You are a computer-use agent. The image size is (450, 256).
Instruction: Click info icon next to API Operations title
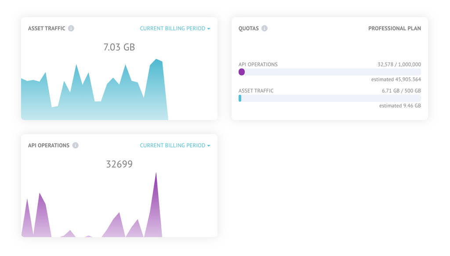(75, 145)
